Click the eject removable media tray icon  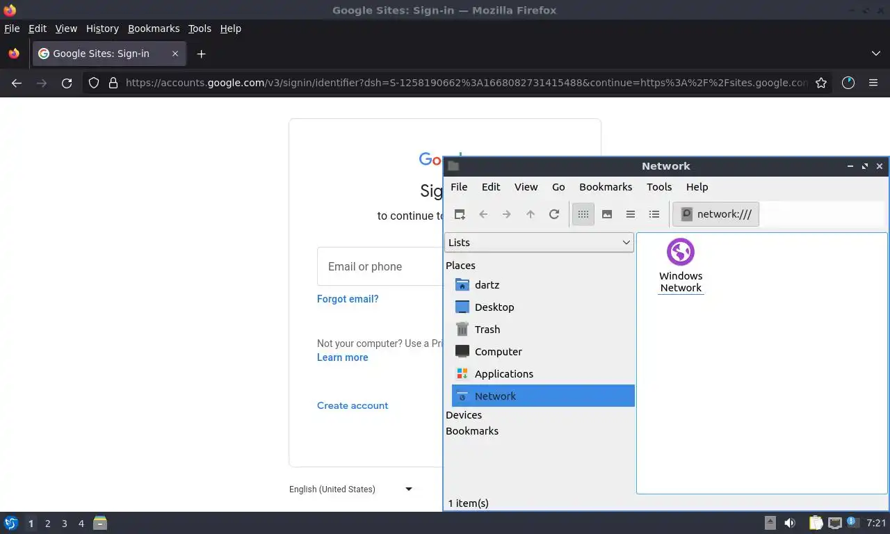tap(770, 523)
